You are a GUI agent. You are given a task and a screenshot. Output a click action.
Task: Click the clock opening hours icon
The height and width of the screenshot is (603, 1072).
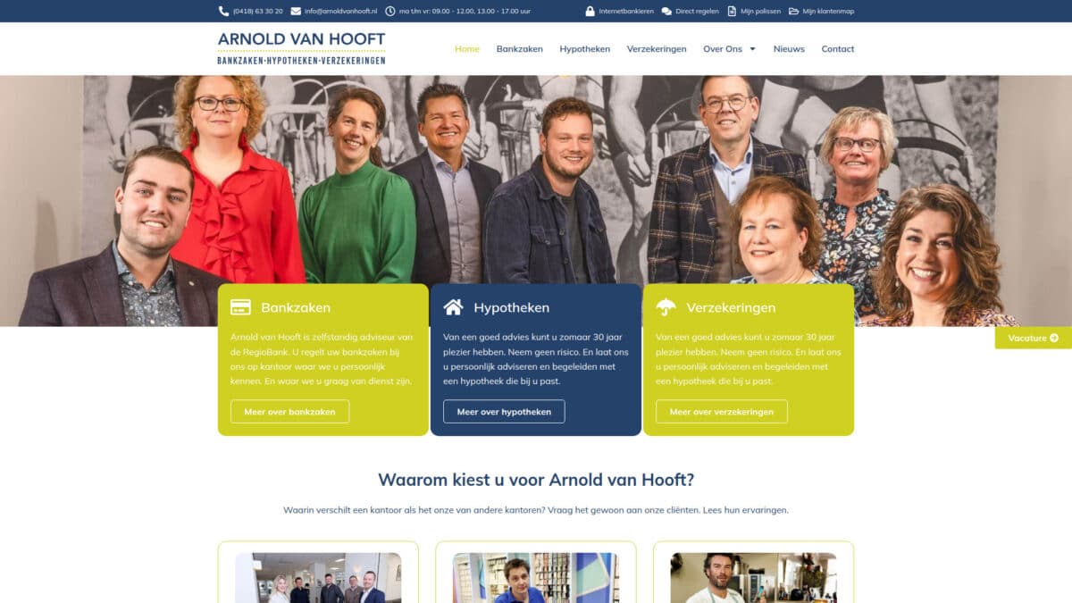click(x=390, y=11)
